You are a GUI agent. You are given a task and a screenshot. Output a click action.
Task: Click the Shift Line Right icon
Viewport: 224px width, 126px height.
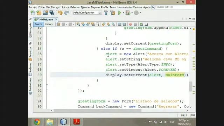(125, 24)
